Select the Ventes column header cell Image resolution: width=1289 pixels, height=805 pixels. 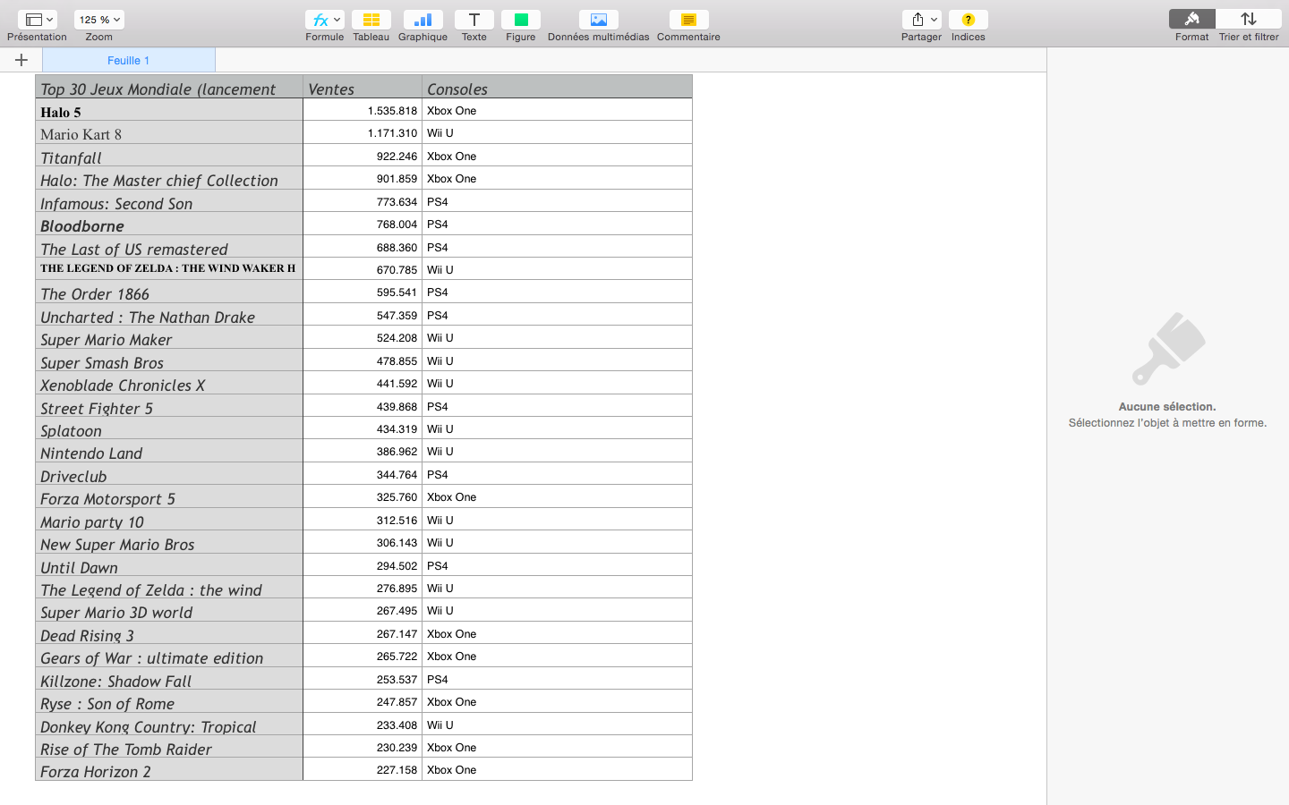(363, 87)
